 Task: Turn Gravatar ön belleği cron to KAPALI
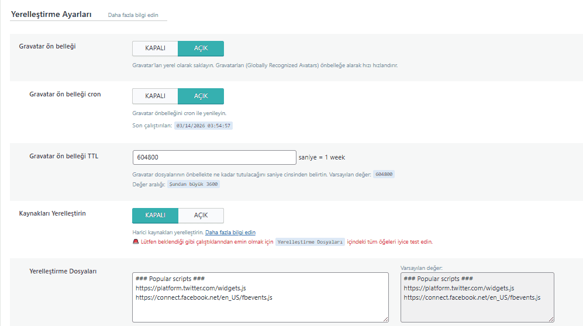pyautogui.click(x=155, y=96)
